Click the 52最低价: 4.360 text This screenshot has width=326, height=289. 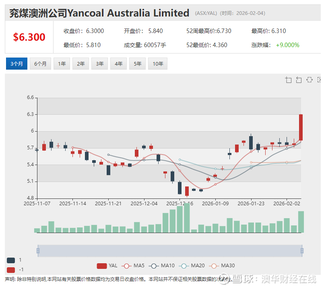pyautogui.click(x=206, y=45)
